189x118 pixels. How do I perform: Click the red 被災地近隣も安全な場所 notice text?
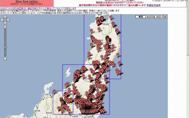pos(112,5)
